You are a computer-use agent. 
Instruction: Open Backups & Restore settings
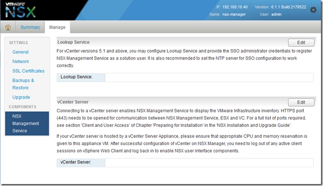pyautogui.click(x=23, y=84)
